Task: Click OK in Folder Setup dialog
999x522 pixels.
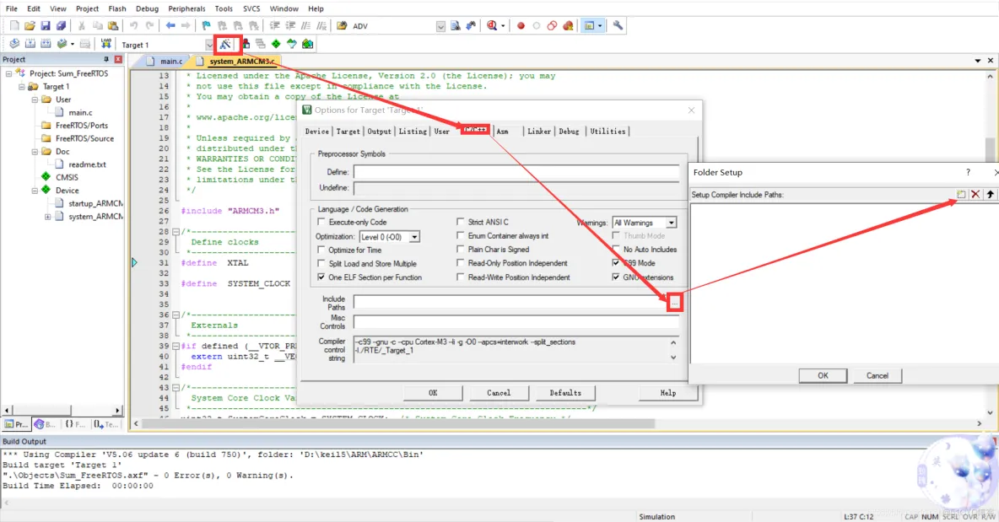Action: coord(823,375)
